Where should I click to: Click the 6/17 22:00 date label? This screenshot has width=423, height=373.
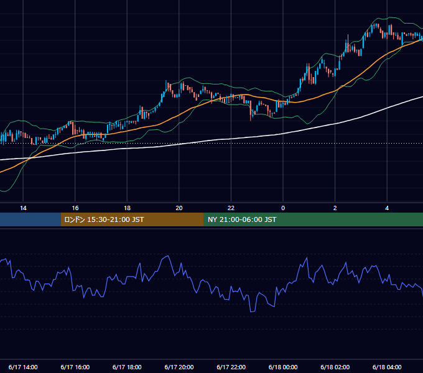pos(231,367)
